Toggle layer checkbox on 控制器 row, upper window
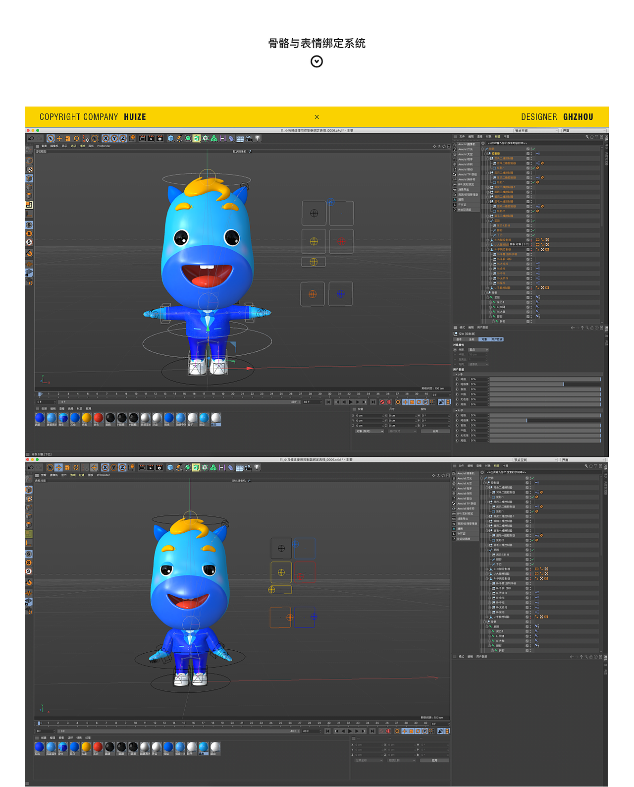 click(528, 154)
